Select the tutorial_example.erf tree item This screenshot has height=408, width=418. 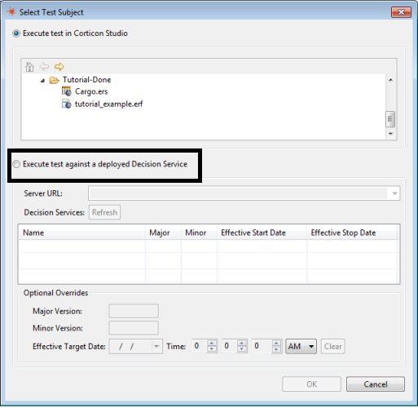pos(108,104)
